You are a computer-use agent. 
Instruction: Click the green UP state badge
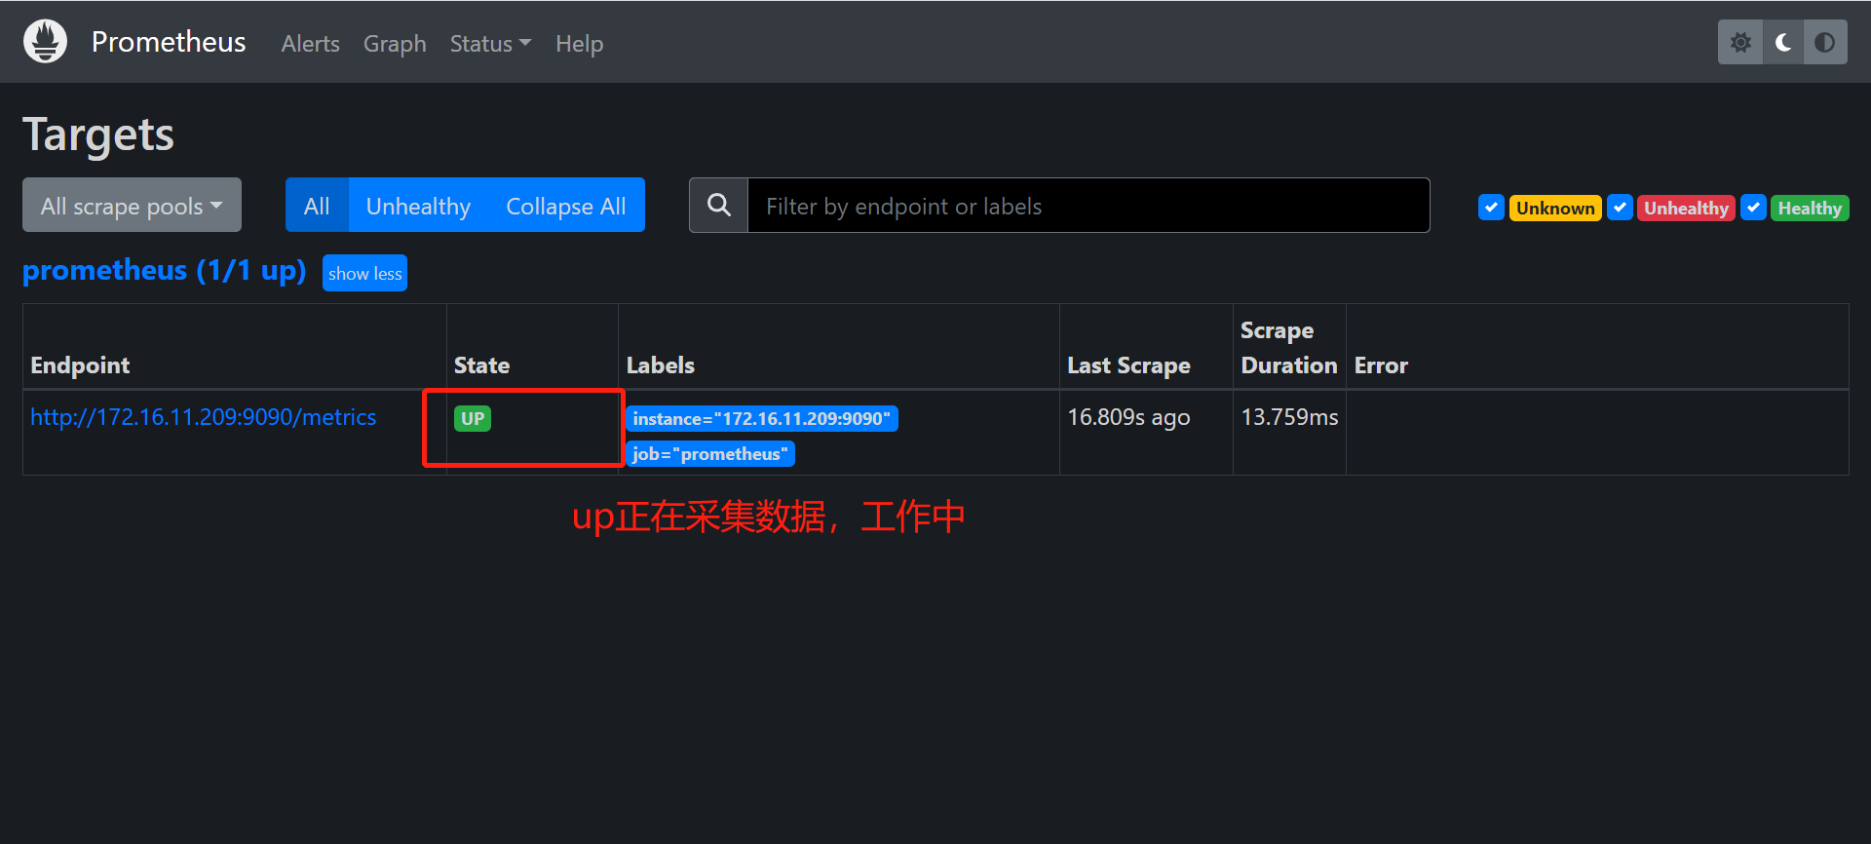[x=473, y=418]
